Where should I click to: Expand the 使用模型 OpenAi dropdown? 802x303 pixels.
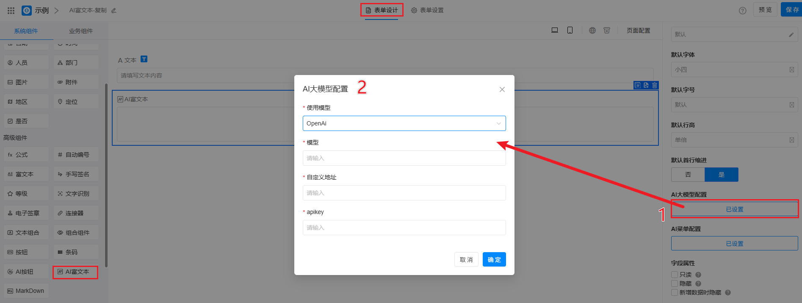404,123
